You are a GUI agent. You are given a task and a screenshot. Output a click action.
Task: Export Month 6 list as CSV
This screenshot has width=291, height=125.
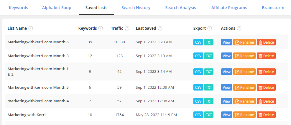[x=198, y=42]
